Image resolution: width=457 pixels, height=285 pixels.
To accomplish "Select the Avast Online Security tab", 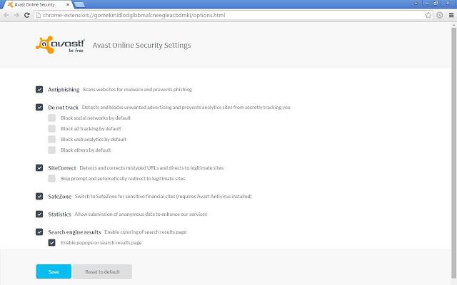I will tap(32, 4).
